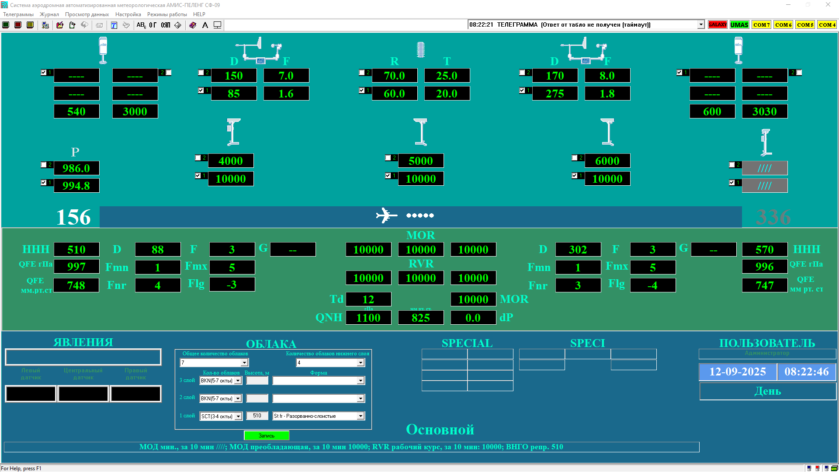Open the networked computers icon in toolbar
Viewport: 839px width, 472px height.
tap(45, 25)
